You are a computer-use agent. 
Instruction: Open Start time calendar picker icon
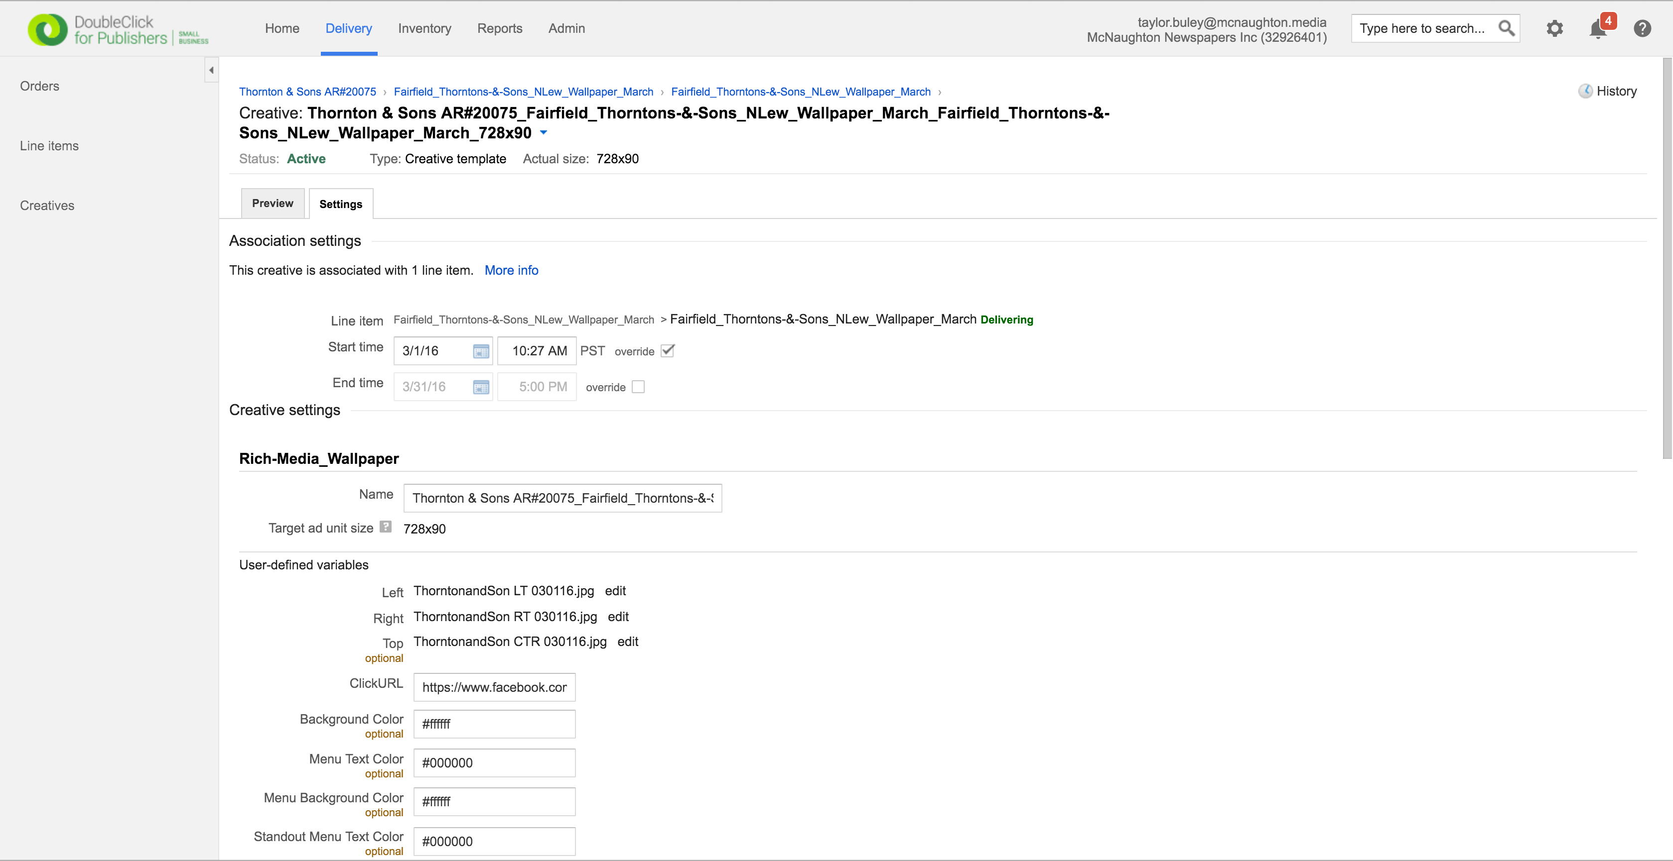pos(481,351)
